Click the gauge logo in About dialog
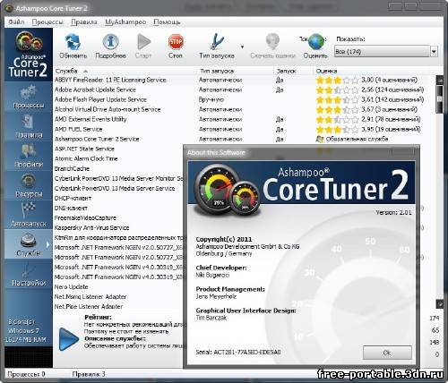This screenshot has height=383, width=448. (227, 190)
